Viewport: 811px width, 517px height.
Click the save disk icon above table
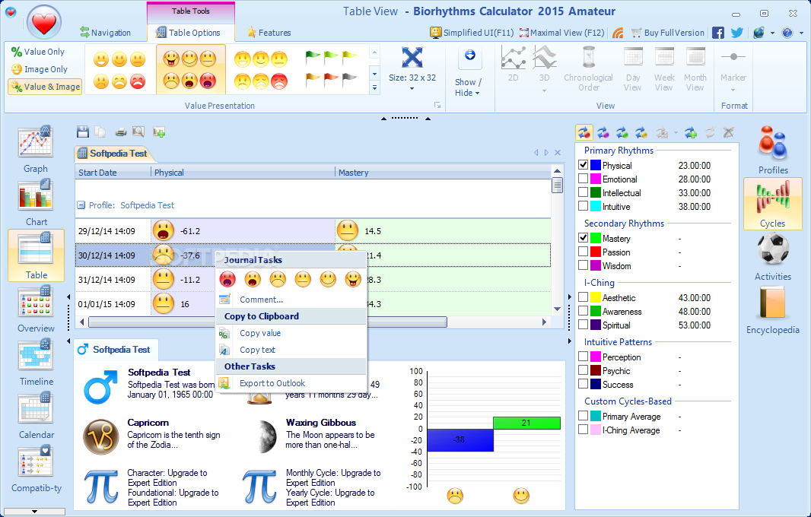[83, 132]
